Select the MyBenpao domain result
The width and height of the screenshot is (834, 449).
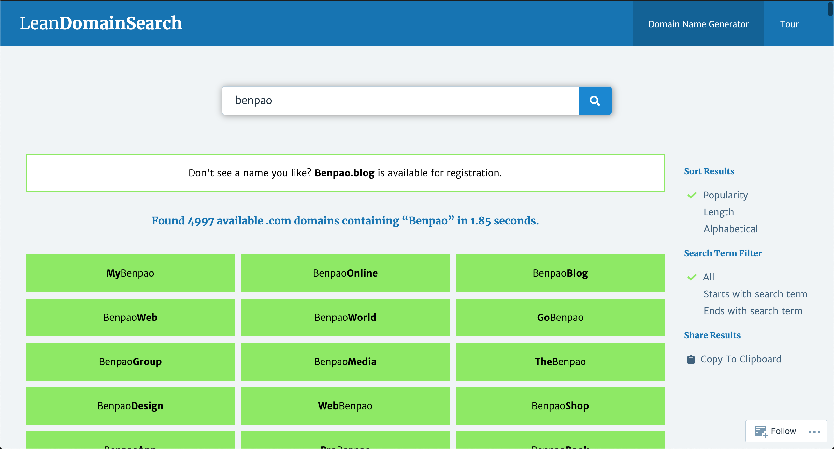[x=130, y=273]
